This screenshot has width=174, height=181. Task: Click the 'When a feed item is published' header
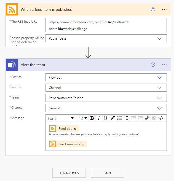click(x=46, y=9)
